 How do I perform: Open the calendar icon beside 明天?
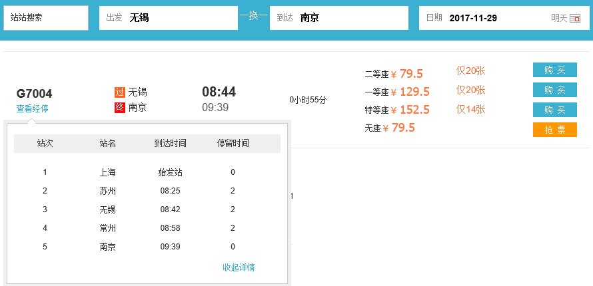[x=575, y=18]
